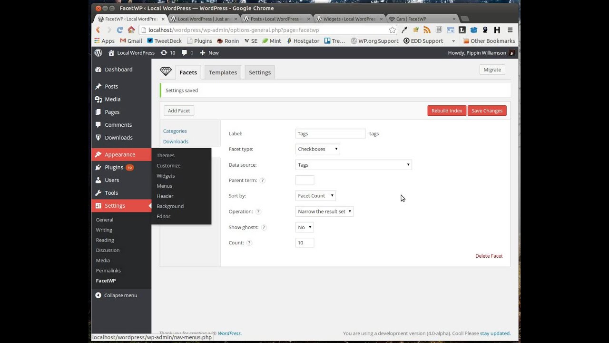Click the Delete Facet link
The height and width of the screenshot is (343, 609).
[489, 256]
